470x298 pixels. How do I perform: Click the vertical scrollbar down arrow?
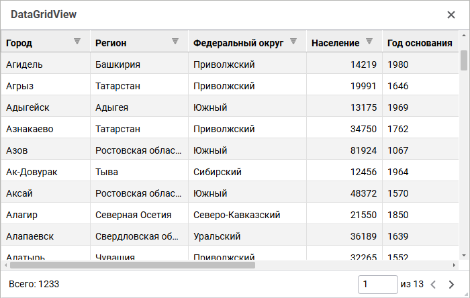pos(464,256)
